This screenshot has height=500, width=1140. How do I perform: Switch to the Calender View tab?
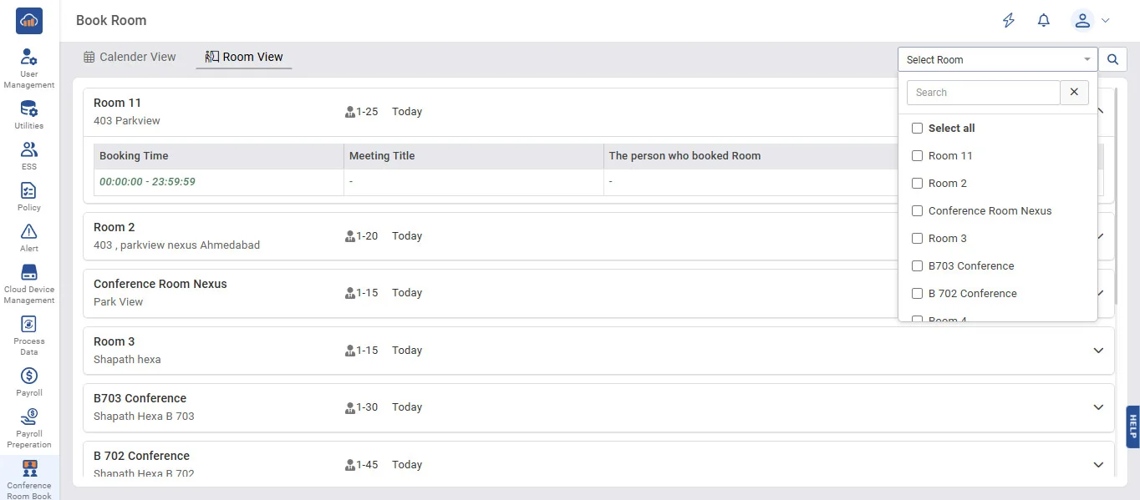(x=130, y=58)
